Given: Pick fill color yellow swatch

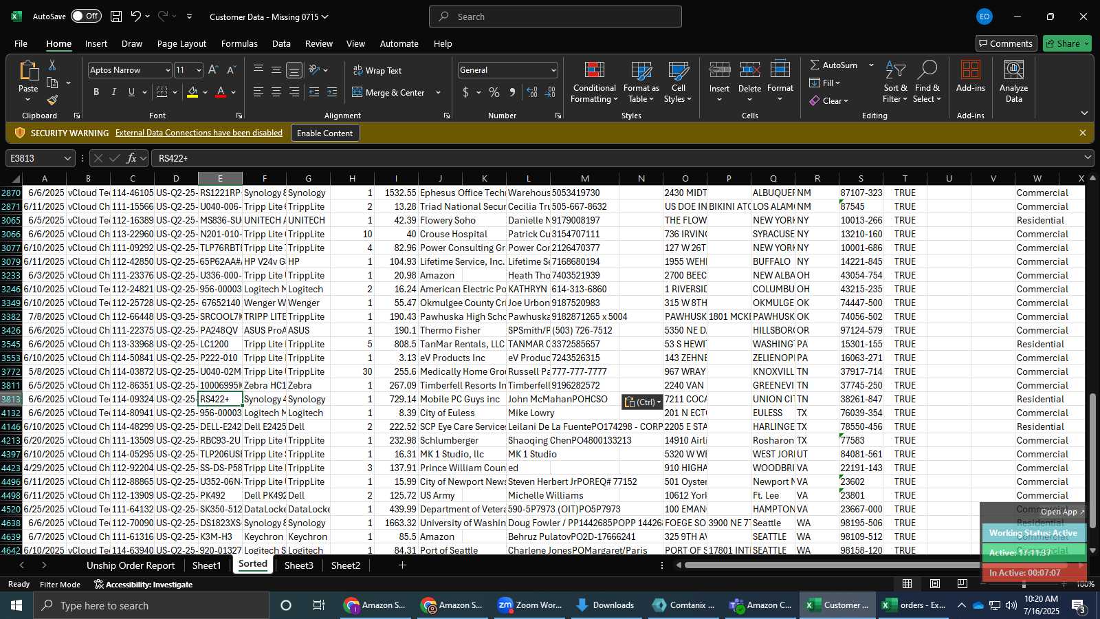Looking at the screenshot, I should pyautogui.click(x=192, y=92).
